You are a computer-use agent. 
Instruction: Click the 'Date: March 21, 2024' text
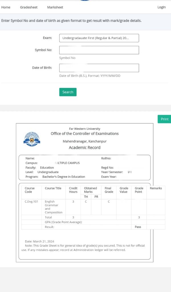click(39, 241)
